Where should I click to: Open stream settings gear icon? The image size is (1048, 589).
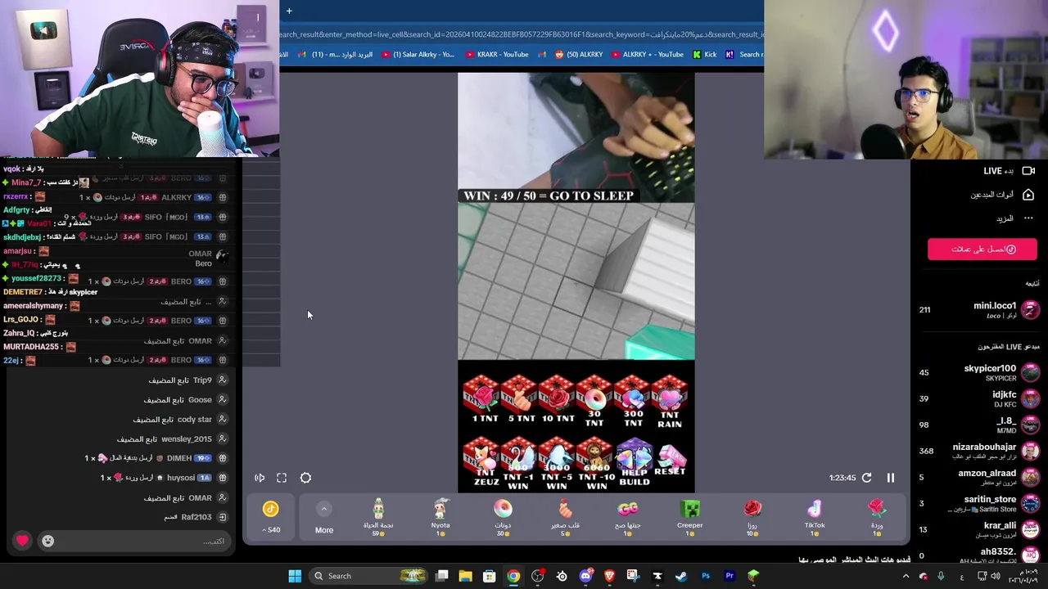click(305, 478)
